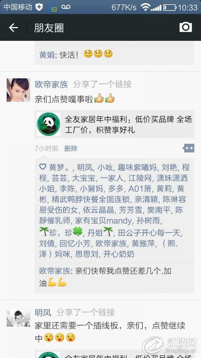Open 明凤 profile avatar
Viewport: 201px width, 358px height.
pyautogui.click(x=18, y=318)
